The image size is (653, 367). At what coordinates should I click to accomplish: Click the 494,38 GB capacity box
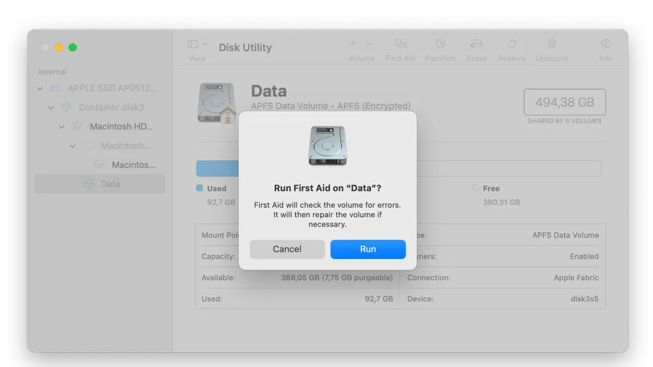click(565, 102)
